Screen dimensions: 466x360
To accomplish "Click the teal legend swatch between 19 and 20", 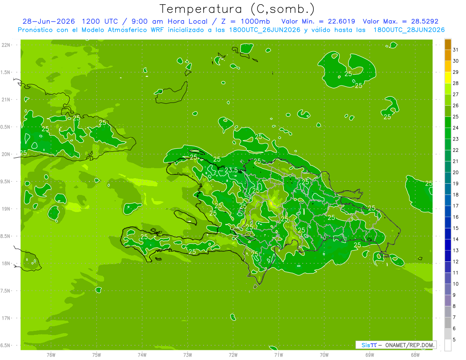I will coord(448,178).
